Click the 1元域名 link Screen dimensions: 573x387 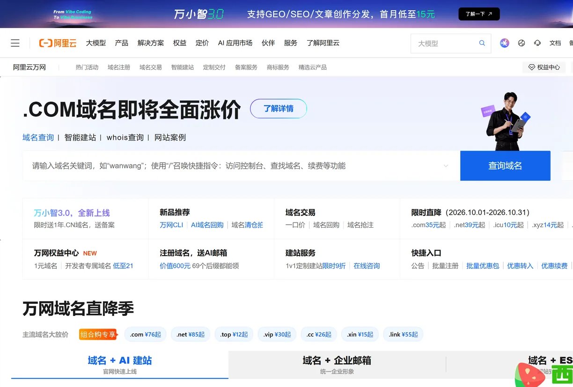(x=45, y=266)
